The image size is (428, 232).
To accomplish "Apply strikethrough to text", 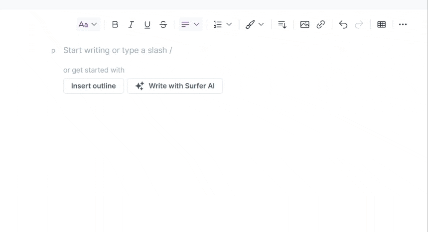I will (x=163, y=24).
